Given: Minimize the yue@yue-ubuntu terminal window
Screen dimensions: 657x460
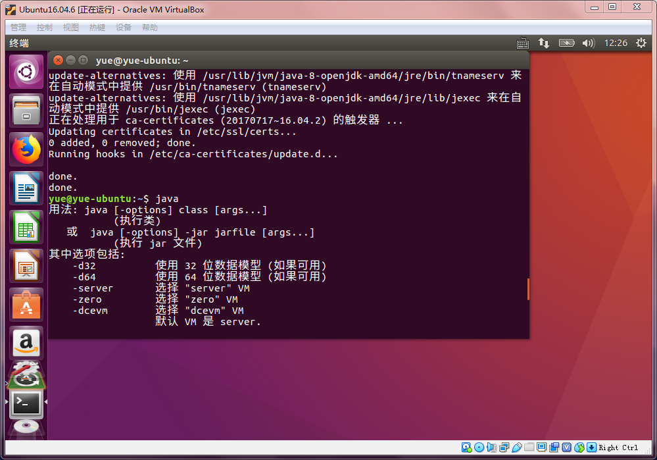Looking at the screenshot, I should pos(71,61).
